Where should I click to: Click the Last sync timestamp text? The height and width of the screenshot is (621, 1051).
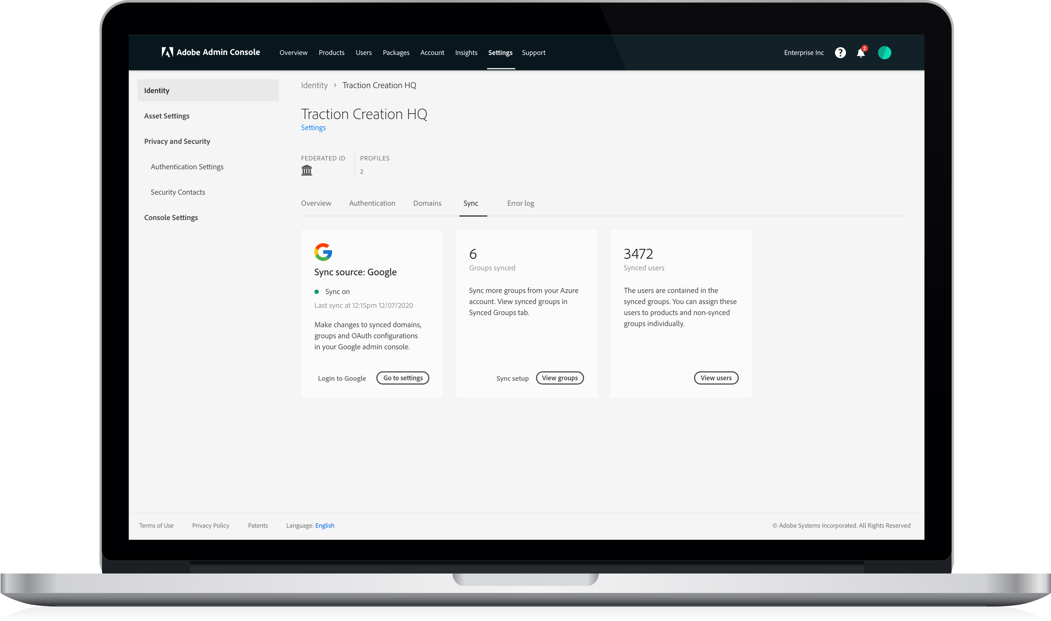(x=363, y=305)
